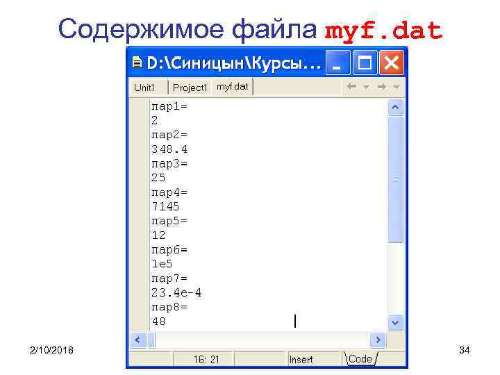500x375 pixels.
Task: Click the value '7145'
Action: [x=165, y=207]
